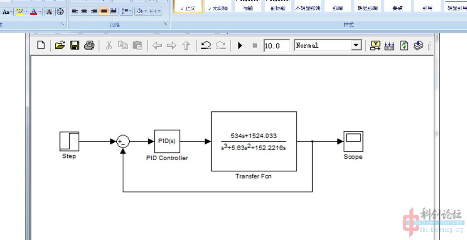The height and width of the screenshot is (240, 467).
Task: Apply the 副标题 style
Action: [278, 6]
